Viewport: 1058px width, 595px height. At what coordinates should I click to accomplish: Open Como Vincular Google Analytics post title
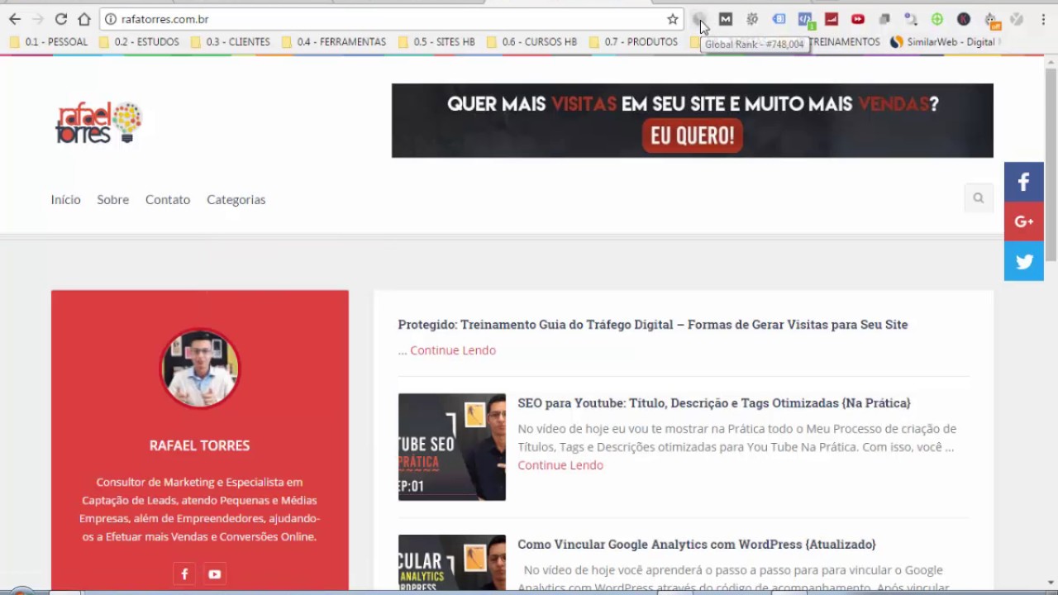(697, 545)
